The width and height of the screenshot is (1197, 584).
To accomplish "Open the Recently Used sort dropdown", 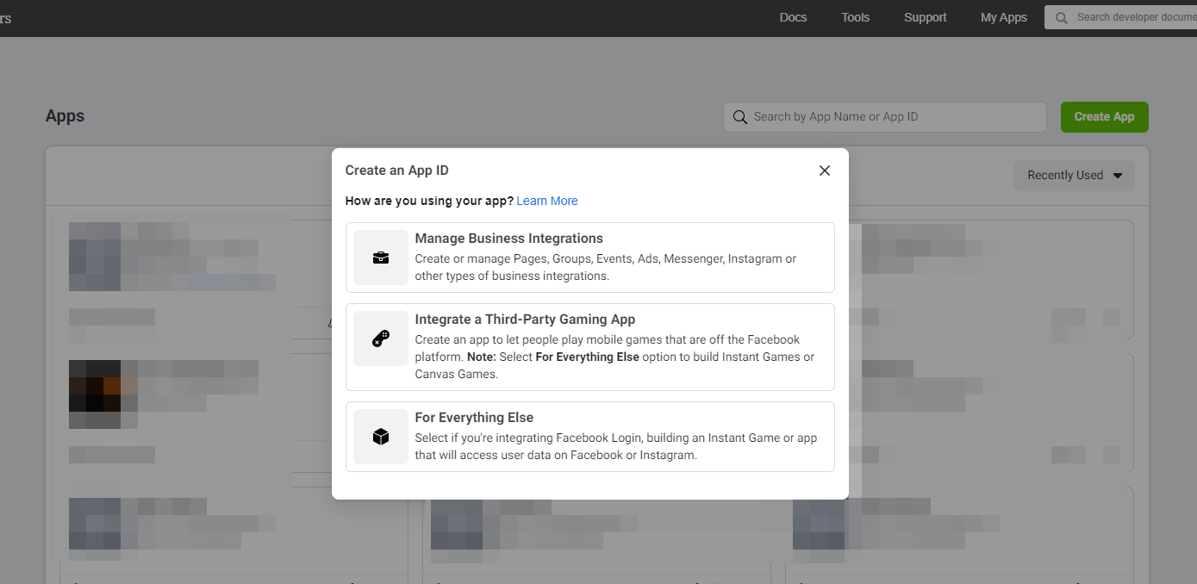I will click(1074, 175).
